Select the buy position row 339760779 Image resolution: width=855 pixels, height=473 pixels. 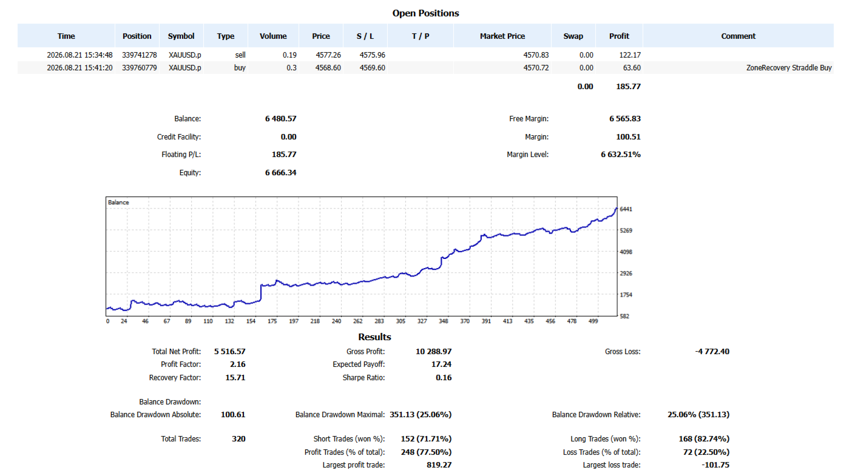[425, 68]
